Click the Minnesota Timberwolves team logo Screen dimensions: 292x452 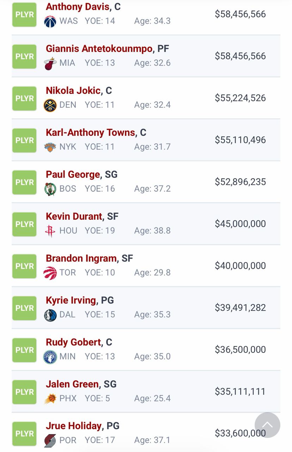click(50, 357)
